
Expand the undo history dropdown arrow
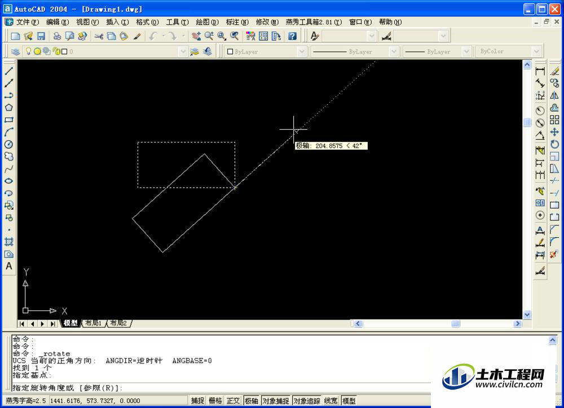pyautogui.click(x=164, y=36)
